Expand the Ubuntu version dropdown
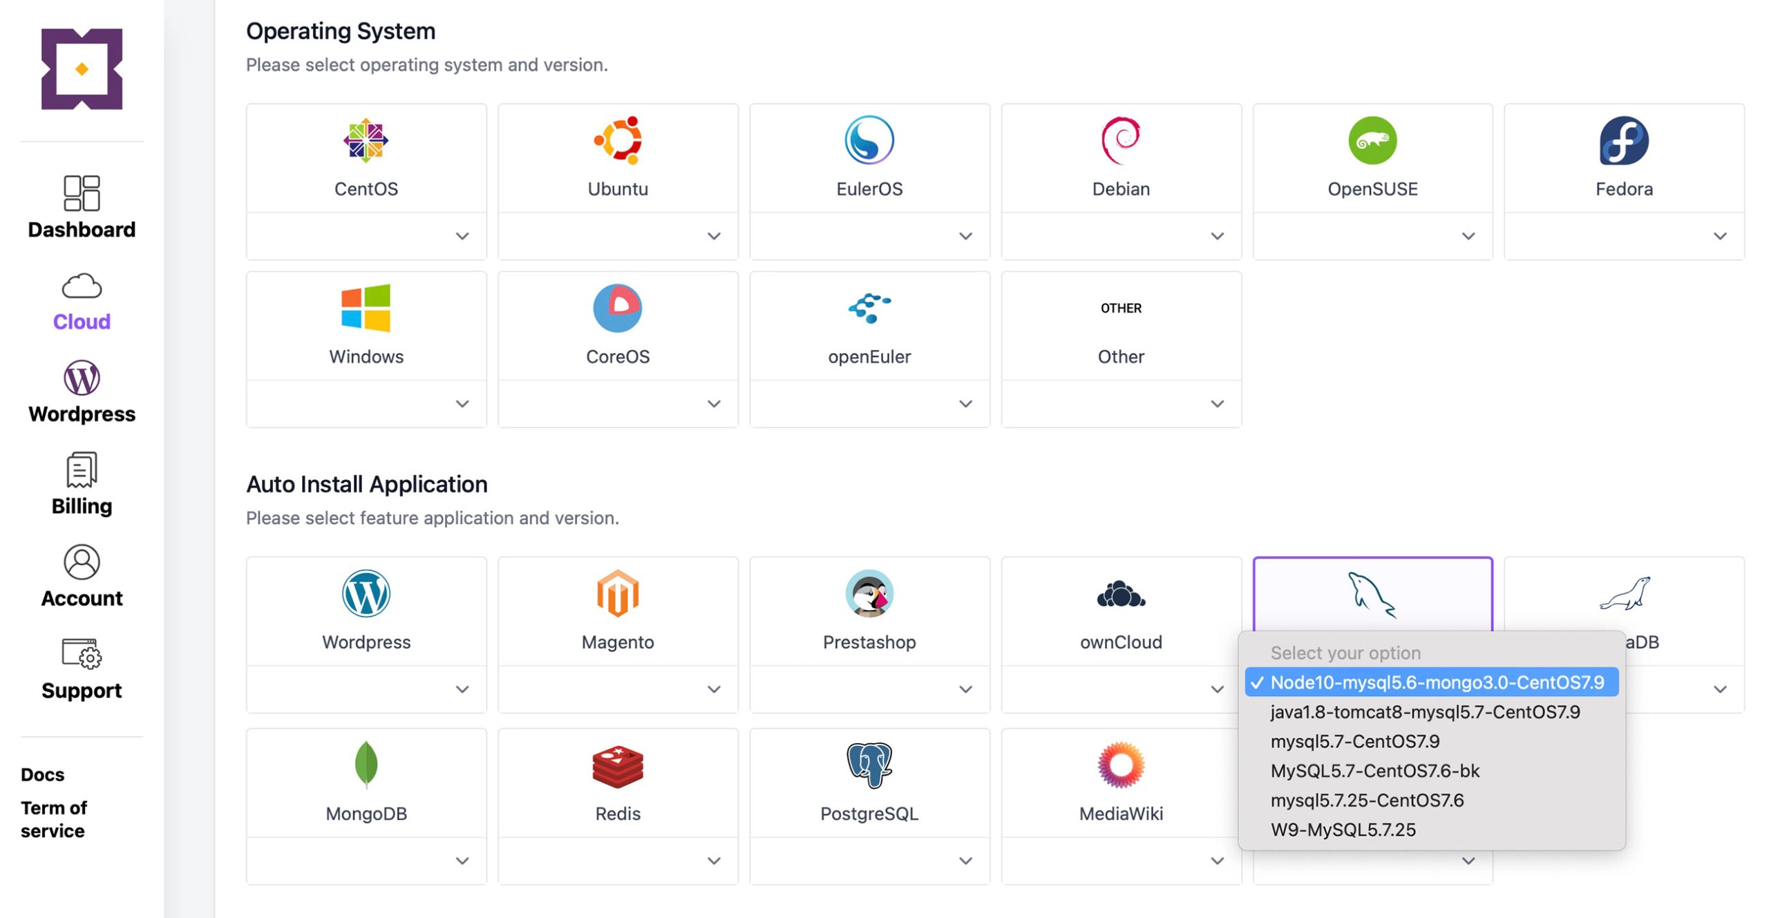The width and height of the screenshot is (1769, 918). pos(617,236)
